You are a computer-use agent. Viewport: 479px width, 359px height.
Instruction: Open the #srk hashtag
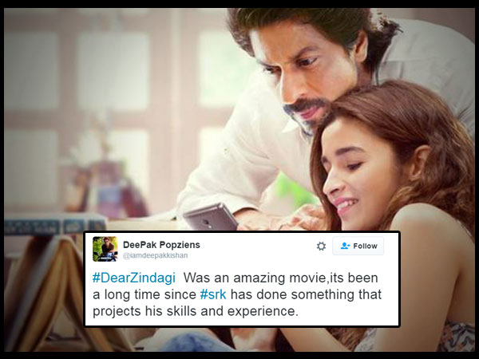click(213, 294)
